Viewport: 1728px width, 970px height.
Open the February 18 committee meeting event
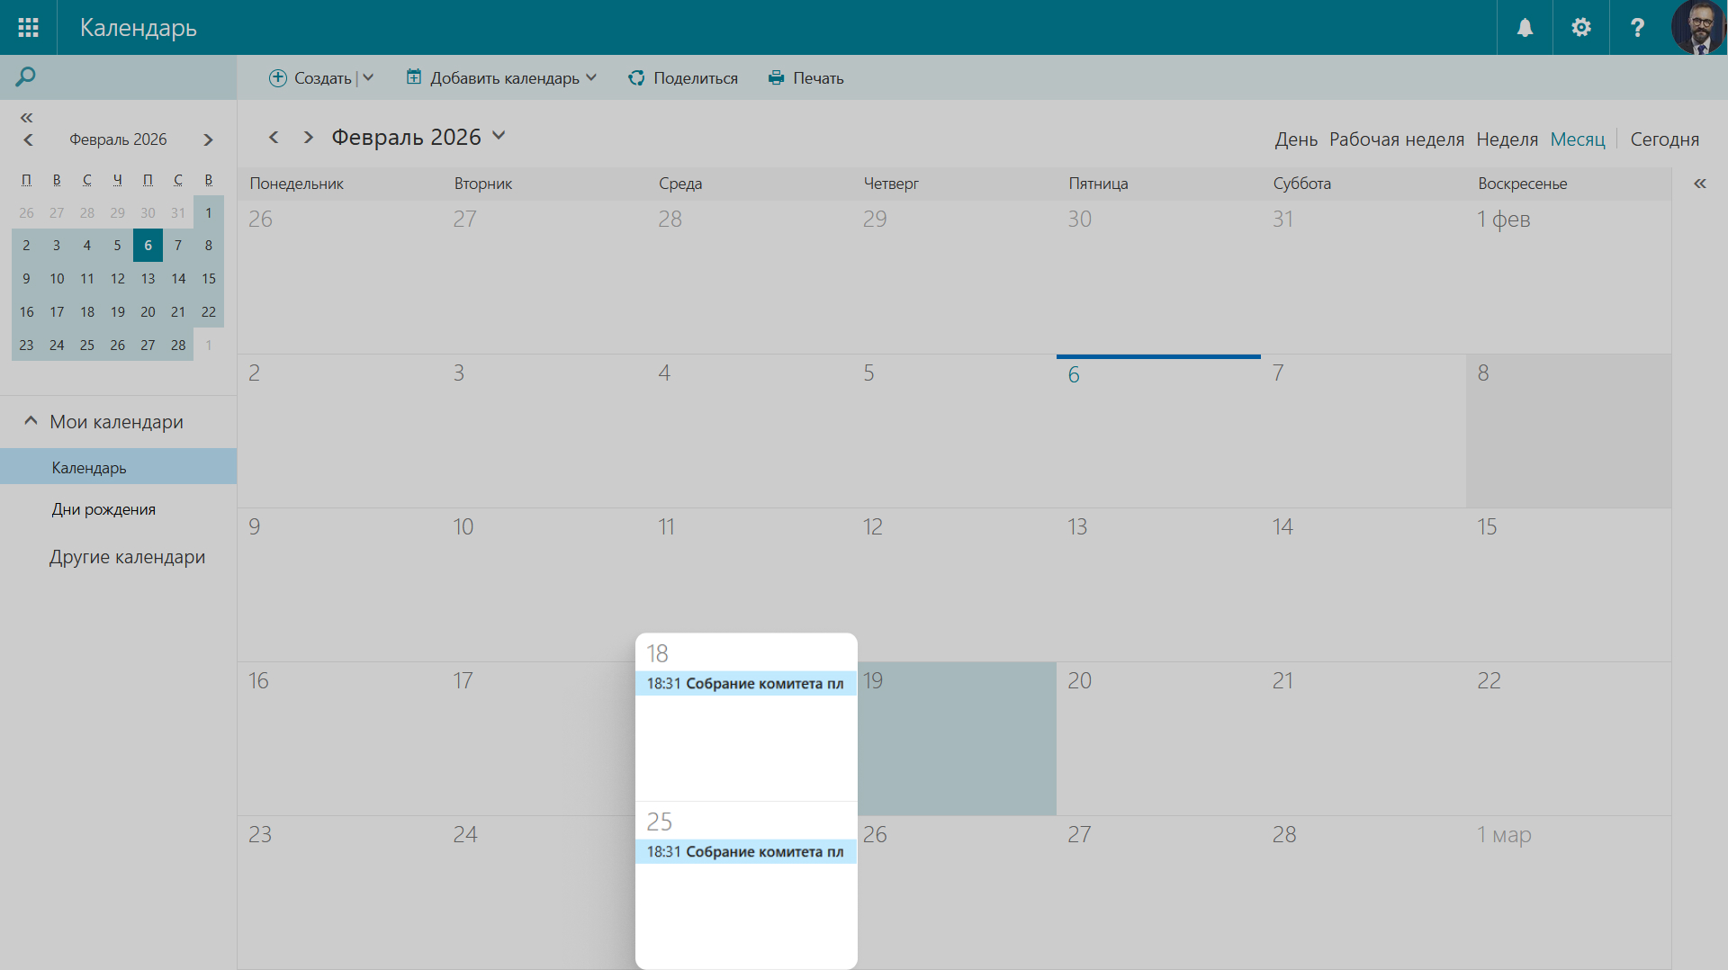click(745, 684)
